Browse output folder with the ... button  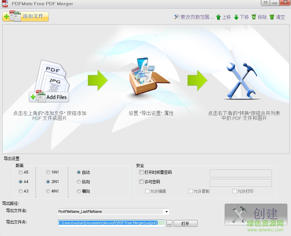169,223
